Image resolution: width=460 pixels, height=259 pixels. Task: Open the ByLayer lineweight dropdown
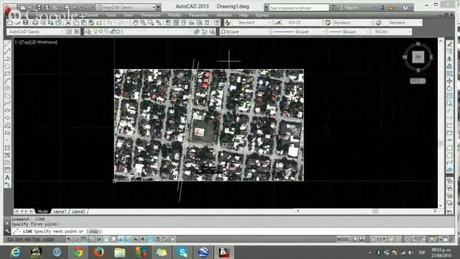click(x=349, y=32)
